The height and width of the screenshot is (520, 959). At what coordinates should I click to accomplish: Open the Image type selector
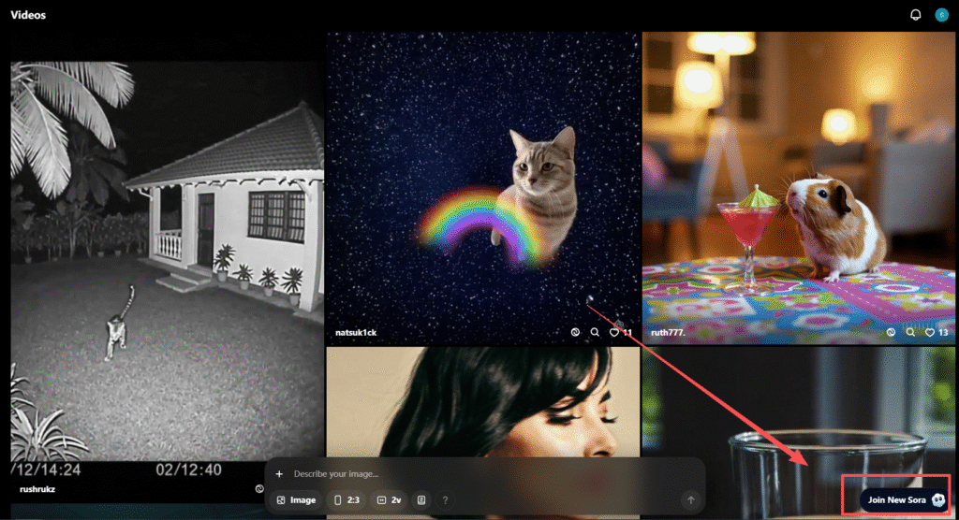[296, 500]
